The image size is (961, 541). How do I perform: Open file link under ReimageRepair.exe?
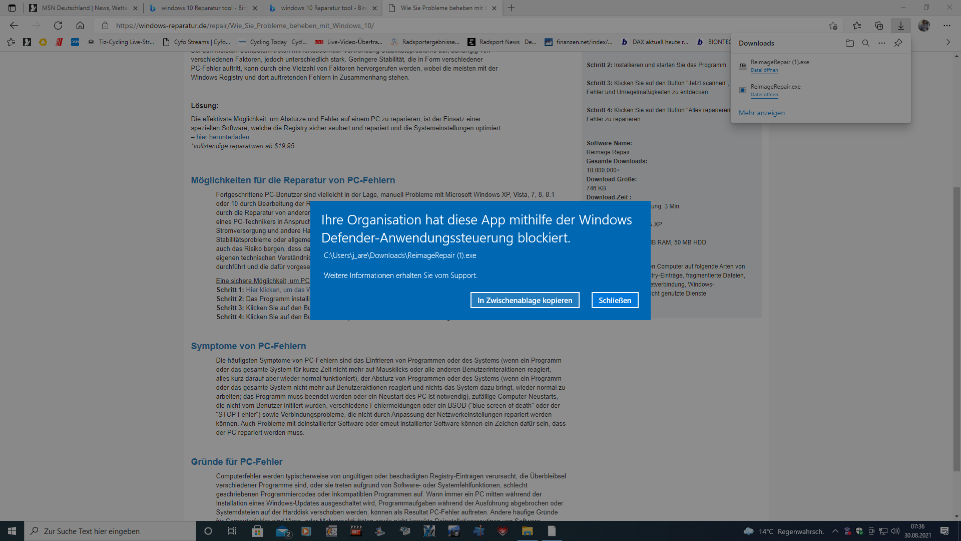(x=764, y=95)
